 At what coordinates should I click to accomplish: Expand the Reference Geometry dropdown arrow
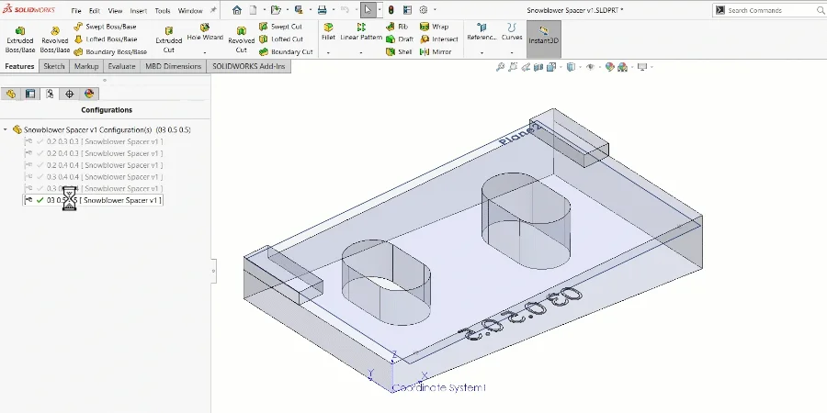coord(481,52)
